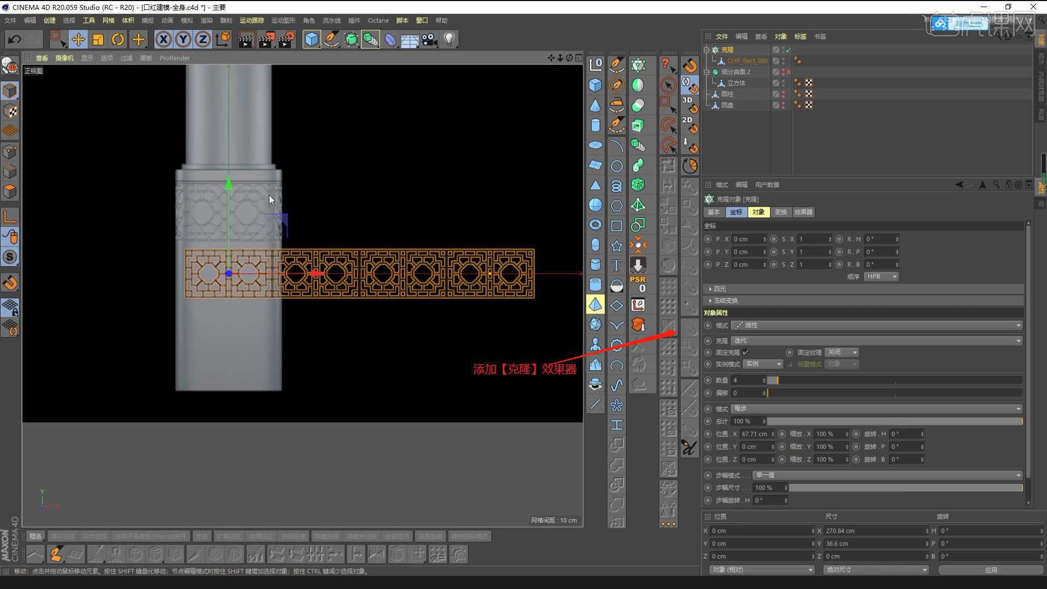Click the 应用 button
This screenshot has height=589, width=1047.
click(x=991, y=570)
